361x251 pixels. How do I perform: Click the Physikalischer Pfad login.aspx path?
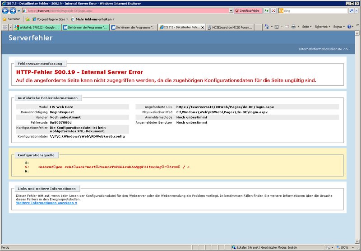tap(222, 112)
